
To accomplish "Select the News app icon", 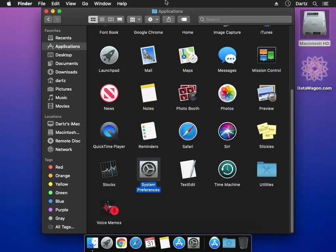I will (x=109, y=93).
